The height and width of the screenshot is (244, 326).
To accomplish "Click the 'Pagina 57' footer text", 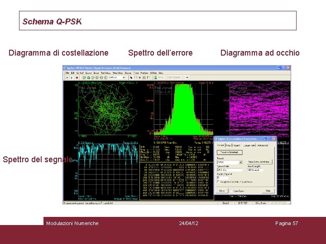I will 287,223.
